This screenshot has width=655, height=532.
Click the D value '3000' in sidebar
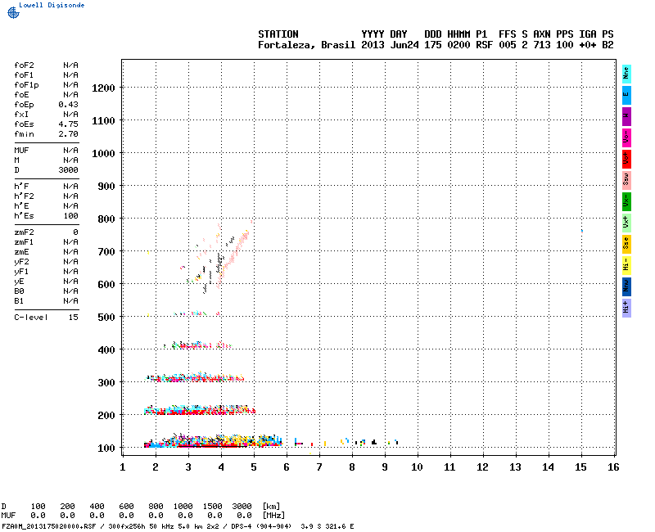[x=68, y=170]
